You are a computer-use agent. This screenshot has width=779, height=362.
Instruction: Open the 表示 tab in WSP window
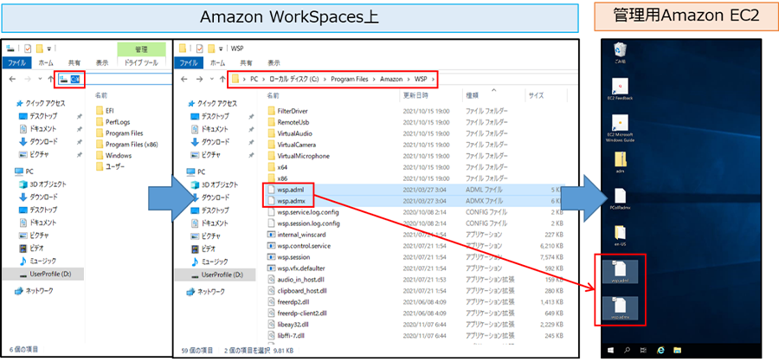274,63
